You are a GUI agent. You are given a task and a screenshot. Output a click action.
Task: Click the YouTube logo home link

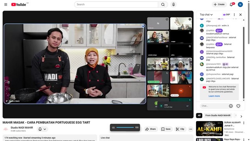[x=19, y=4]
